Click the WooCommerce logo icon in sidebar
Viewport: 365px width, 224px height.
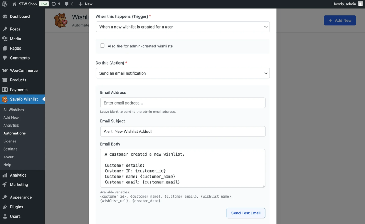(x=5, y=70)
